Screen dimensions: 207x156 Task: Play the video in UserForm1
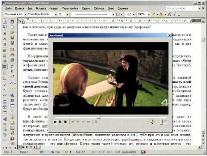[55, 122]
